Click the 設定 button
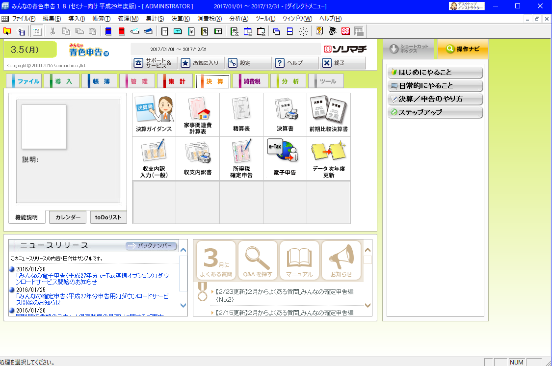 coord(248,63)
